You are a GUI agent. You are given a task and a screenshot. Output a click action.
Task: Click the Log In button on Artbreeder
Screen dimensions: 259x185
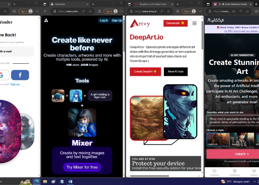click(104, 20)
